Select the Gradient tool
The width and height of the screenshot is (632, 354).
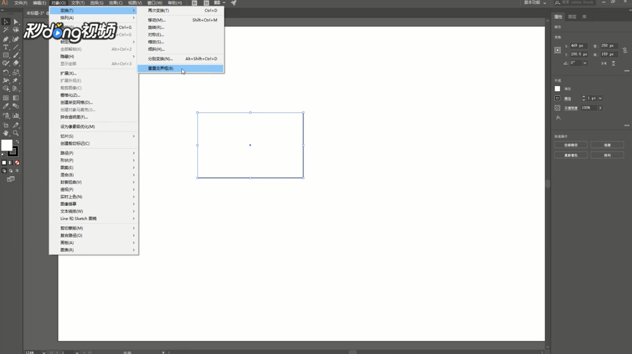(x=16, y=98)
